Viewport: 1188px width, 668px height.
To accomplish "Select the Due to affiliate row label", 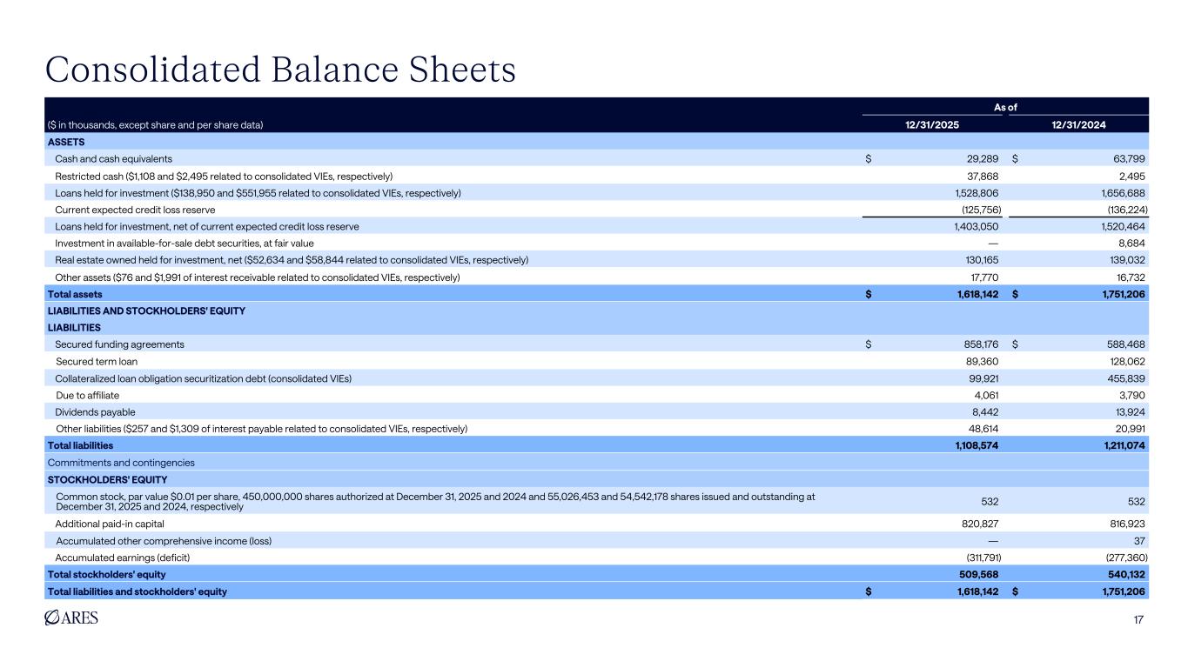I will click(86, 395).
